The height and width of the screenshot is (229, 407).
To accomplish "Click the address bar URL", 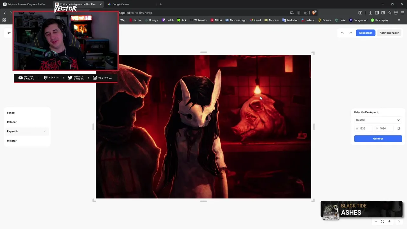I will 135,13.
